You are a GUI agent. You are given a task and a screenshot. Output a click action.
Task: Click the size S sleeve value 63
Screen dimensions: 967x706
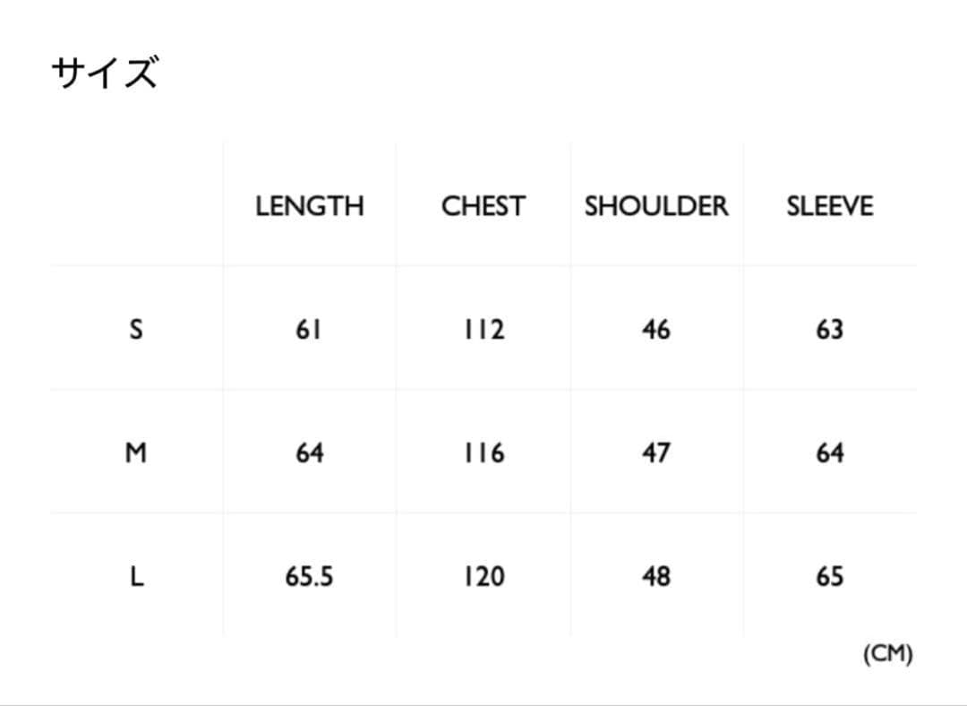tap(829, 330)
